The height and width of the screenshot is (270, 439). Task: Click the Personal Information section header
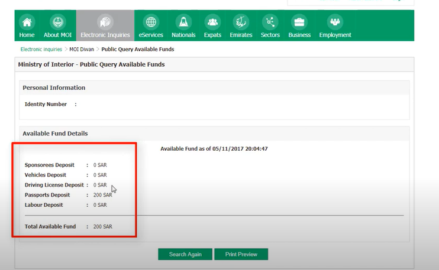click(54, 87)
